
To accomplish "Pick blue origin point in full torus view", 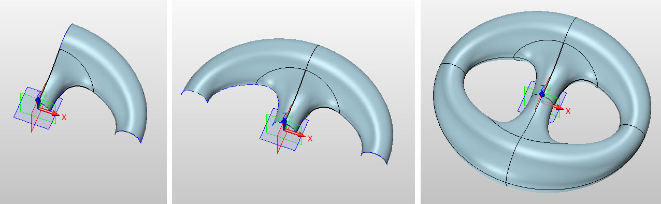I will click(x=542, y=94).
